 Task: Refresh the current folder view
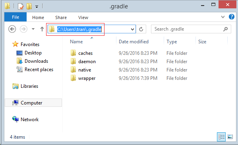point(141,29)
